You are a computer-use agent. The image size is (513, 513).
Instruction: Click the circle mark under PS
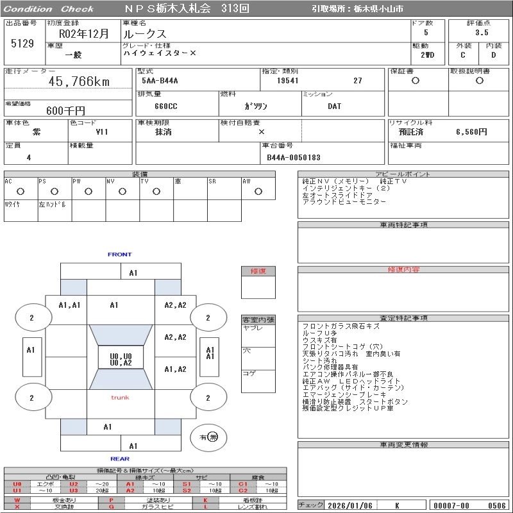(x=55, y=191)
